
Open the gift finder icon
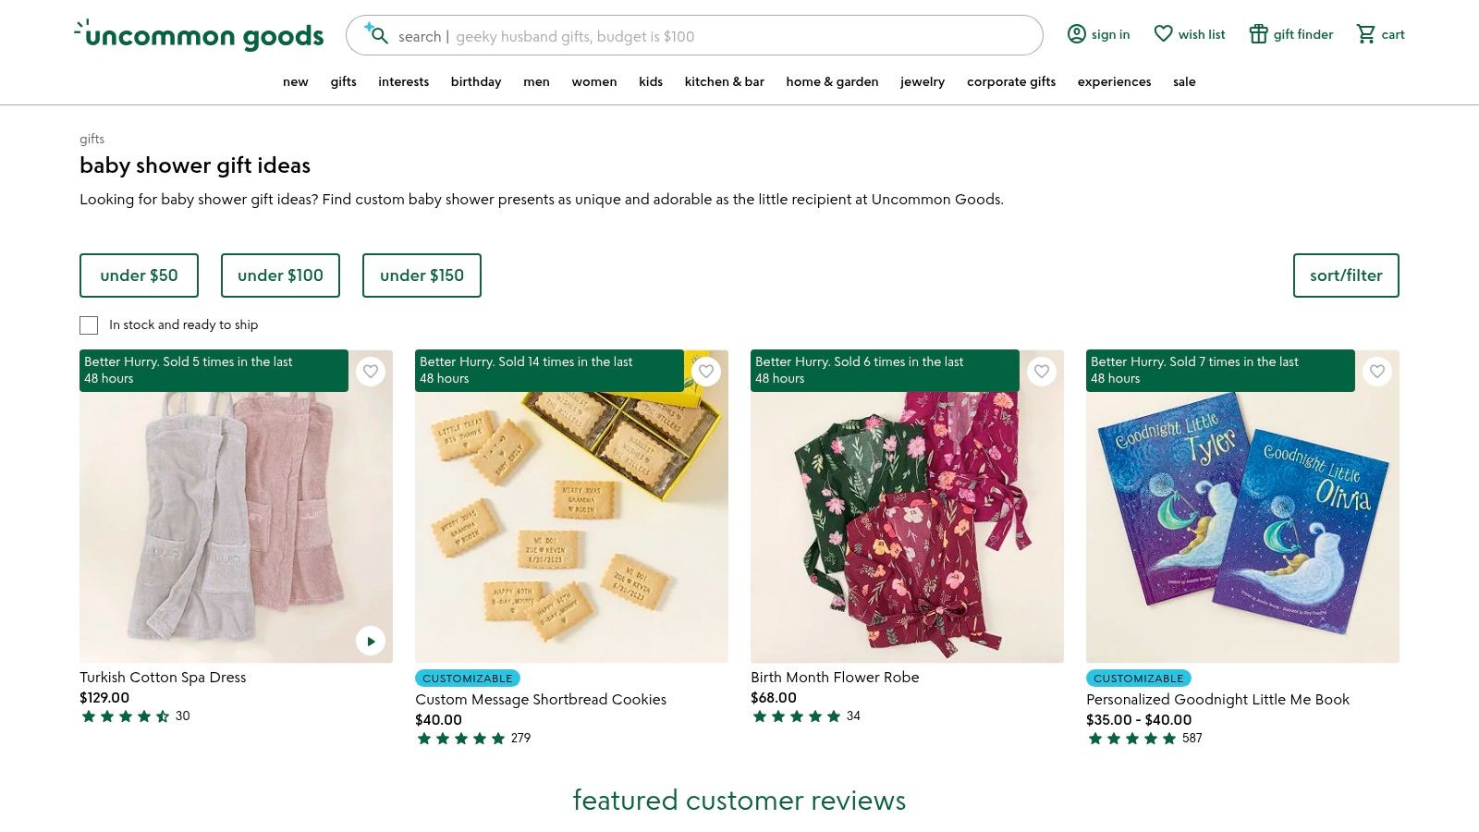1258,34
